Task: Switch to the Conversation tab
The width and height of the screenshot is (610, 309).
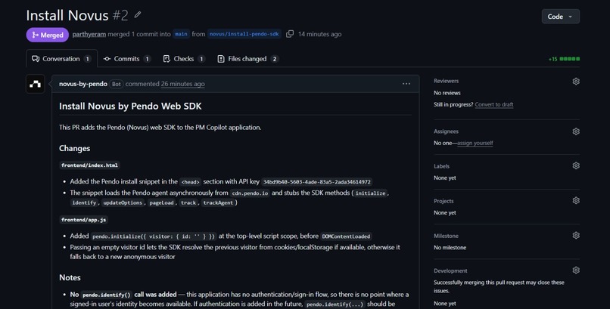Action: point(61,59)
